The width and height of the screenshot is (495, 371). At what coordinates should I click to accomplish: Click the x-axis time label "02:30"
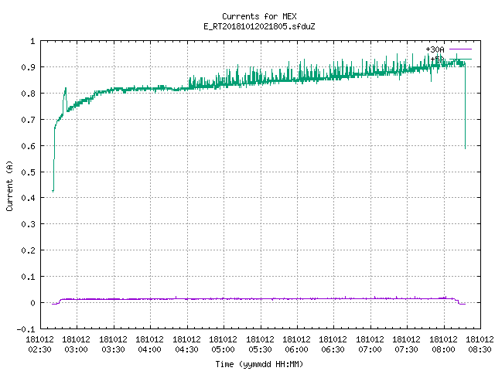pyautogui.click(x=39, y=349)
